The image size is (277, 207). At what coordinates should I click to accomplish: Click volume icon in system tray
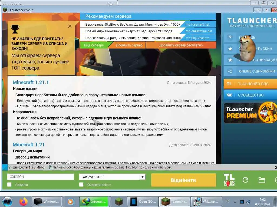[248, 202]
